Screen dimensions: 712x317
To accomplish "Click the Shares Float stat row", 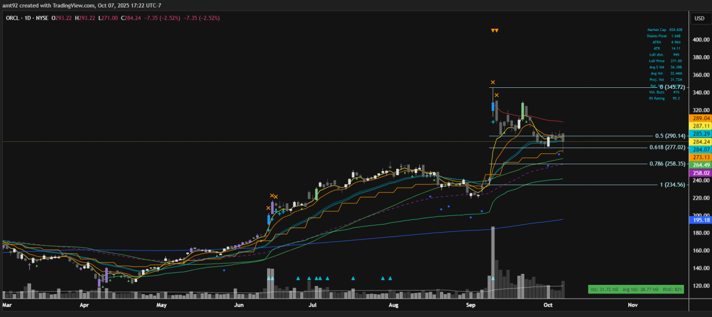I will click(664, 36).
